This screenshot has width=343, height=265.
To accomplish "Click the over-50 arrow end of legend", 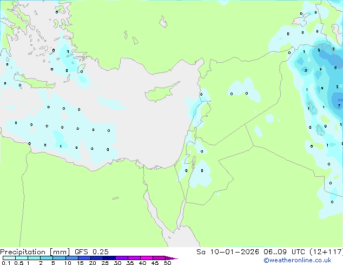I will coord(171,258).
